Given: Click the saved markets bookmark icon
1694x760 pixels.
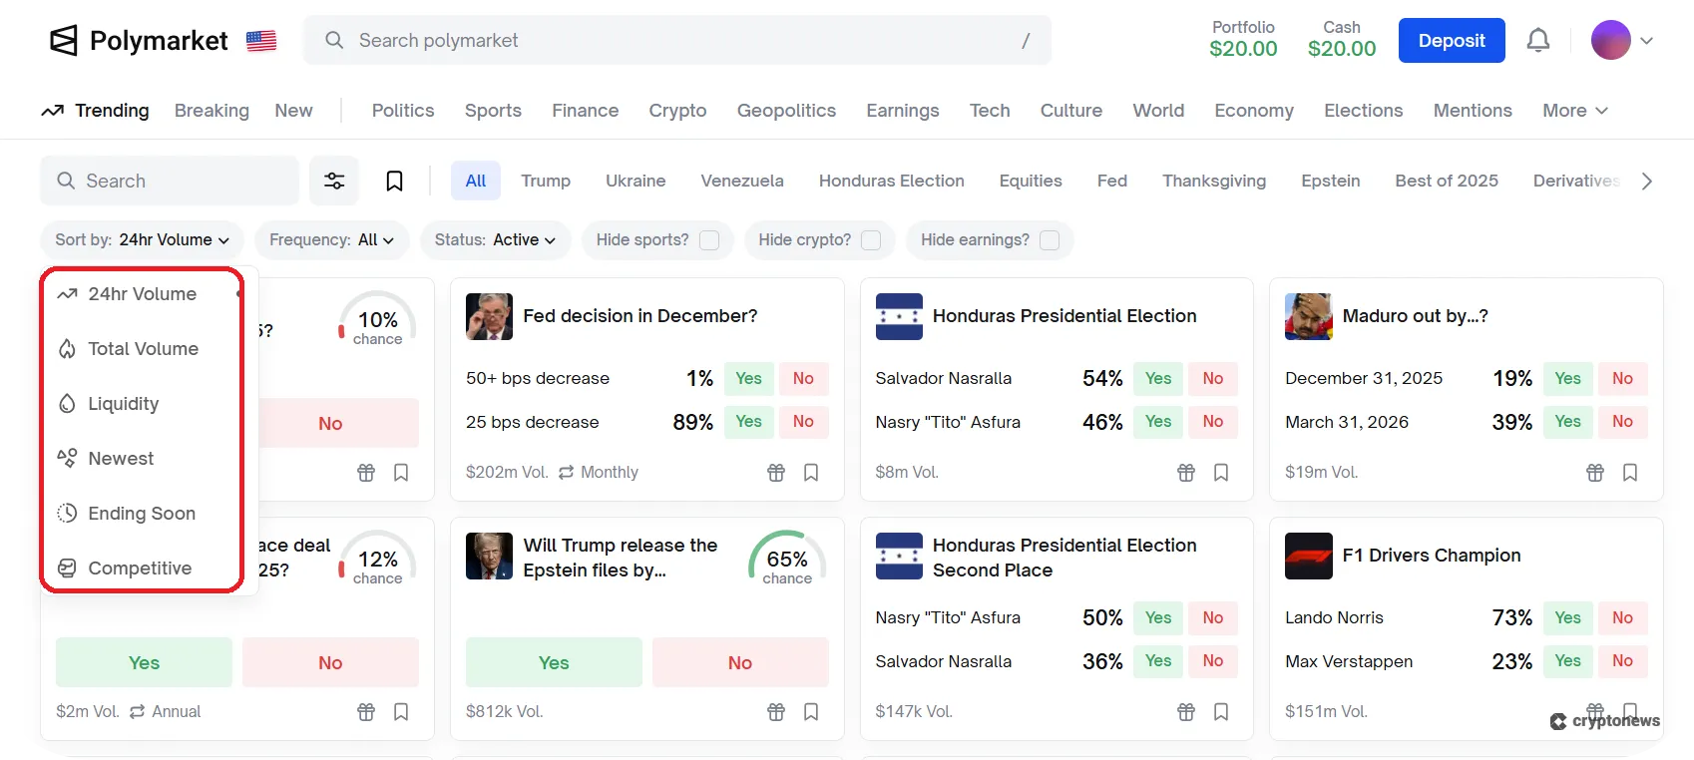Looking at the screenshot, I should pos(394,181).
